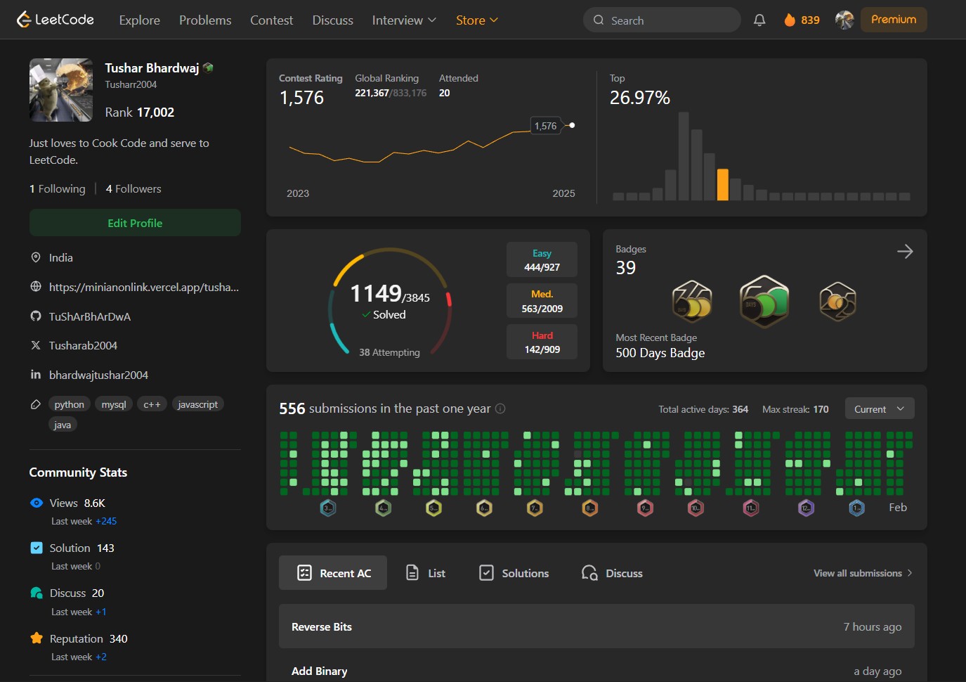The width and height of the screenshot is (966, 682).
Task: Switch to the Solutions tab
Action: pos(514,573)
